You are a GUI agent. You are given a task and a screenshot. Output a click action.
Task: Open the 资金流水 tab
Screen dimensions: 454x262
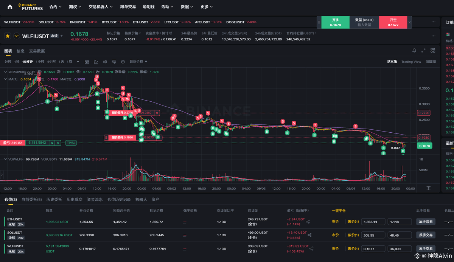(x=95, y=199)
